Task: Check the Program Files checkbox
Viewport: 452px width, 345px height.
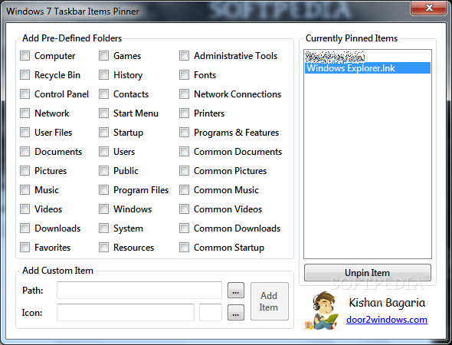Action: tap(103, 190)
